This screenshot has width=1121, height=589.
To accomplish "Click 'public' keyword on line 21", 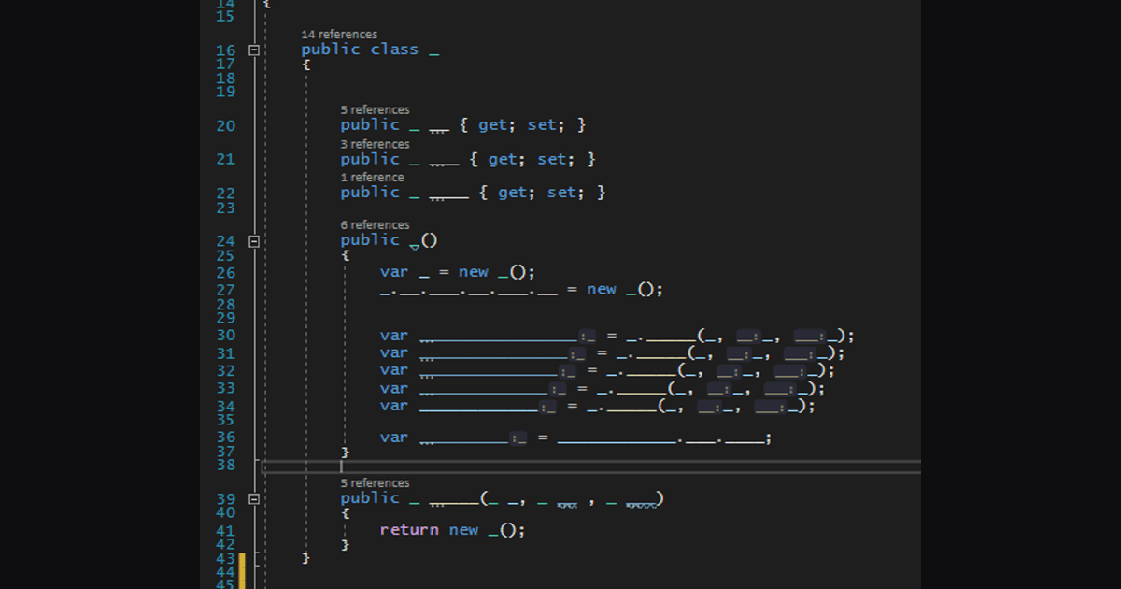I will pos(370,159).
